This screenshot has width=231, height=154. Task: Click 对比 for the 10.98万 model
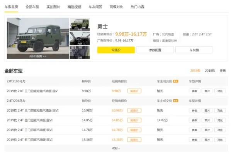220,110
